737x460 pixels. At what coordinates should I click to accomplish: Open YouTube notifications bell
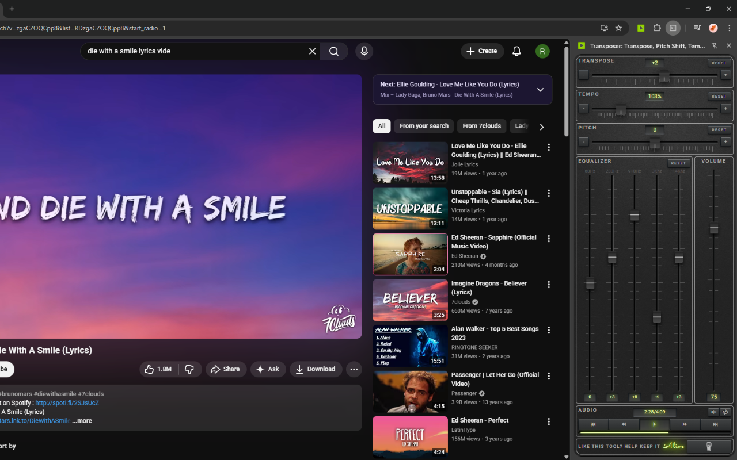pos(516,51)
